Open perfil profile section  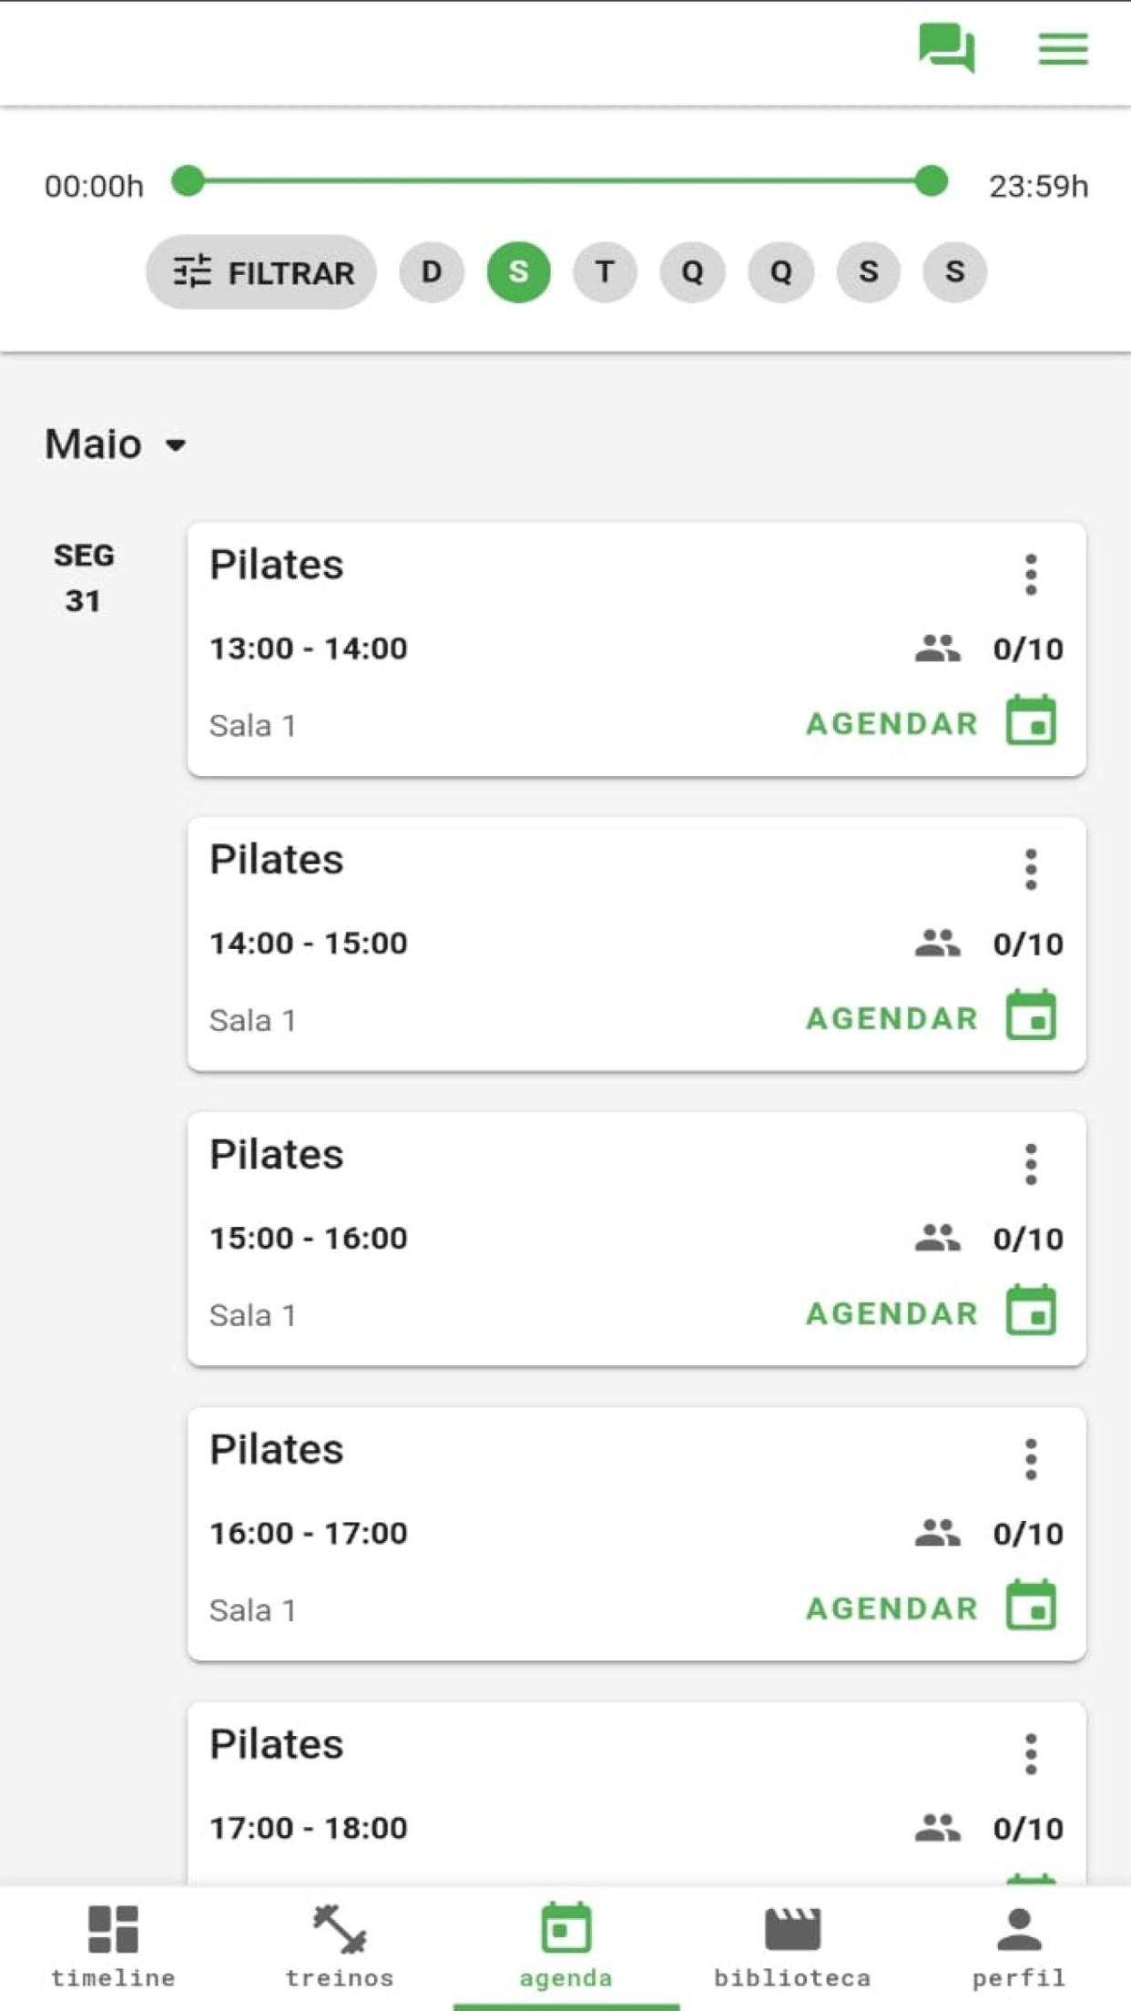point(1018,1947)
